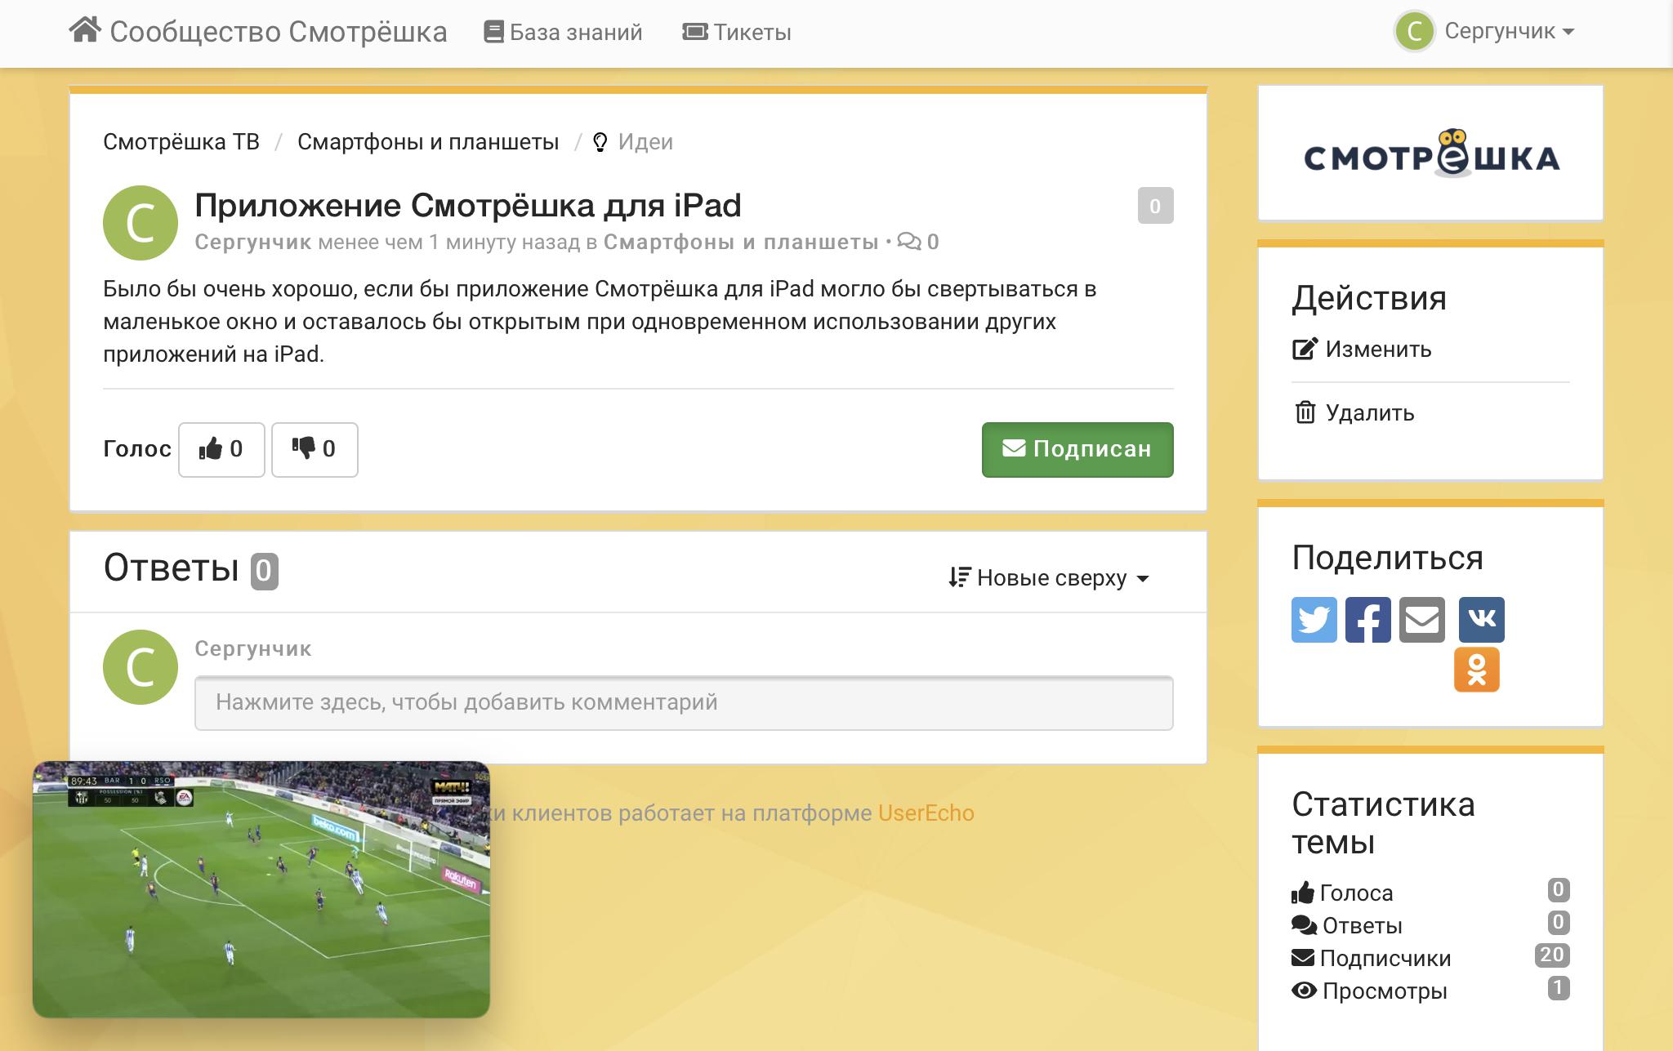This screenshot has width=1673, height=1051.
Task: Click the Ответы count badge in heading
Action: (264, 571)
